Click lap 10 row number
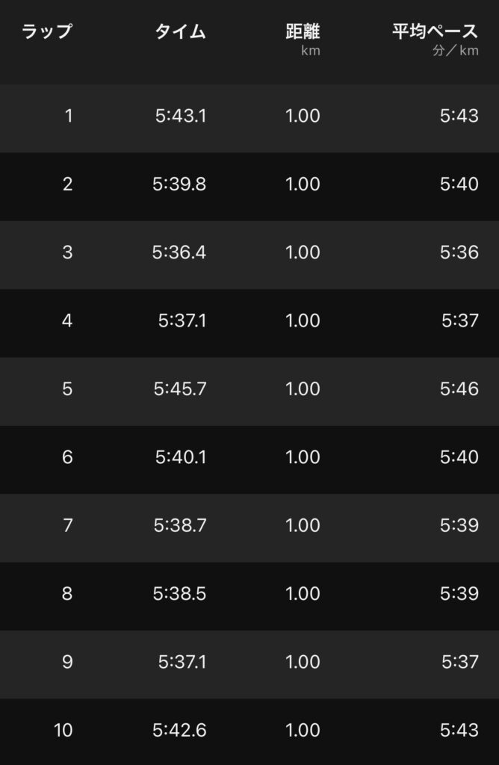The width and height of the screenshot is (499, 765). tap(63, 730)
